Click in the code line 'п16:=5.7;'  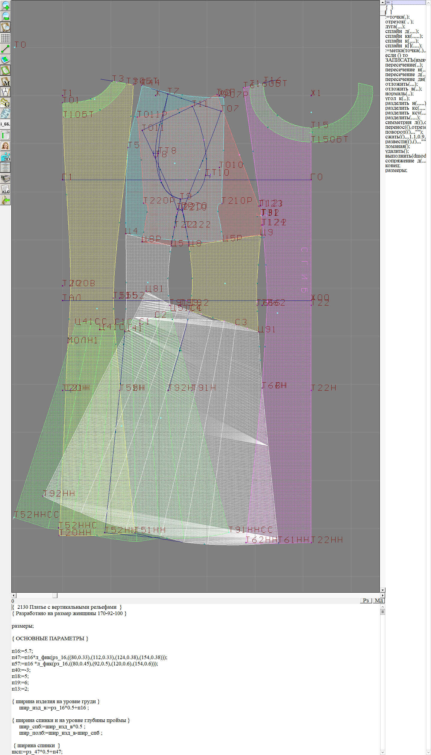tap(22, 651)
